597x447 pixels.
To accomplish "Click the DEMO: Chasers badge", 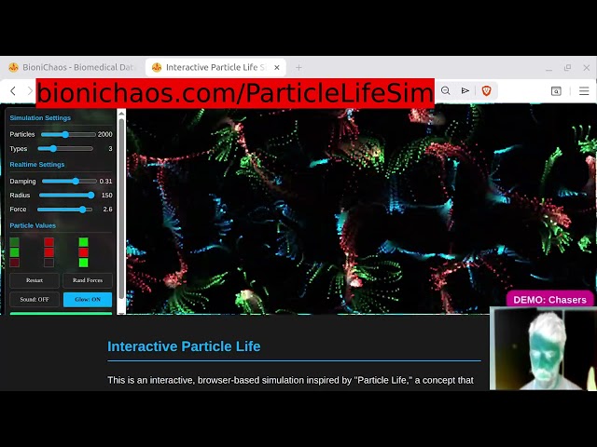I will coord(549,300).
